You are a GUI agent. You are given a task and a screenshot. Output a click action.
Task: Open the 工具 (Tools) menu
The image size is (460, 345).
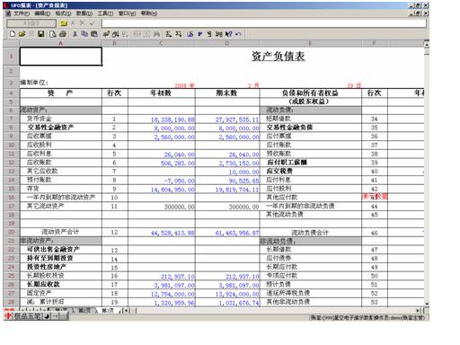tap(105, 13)
